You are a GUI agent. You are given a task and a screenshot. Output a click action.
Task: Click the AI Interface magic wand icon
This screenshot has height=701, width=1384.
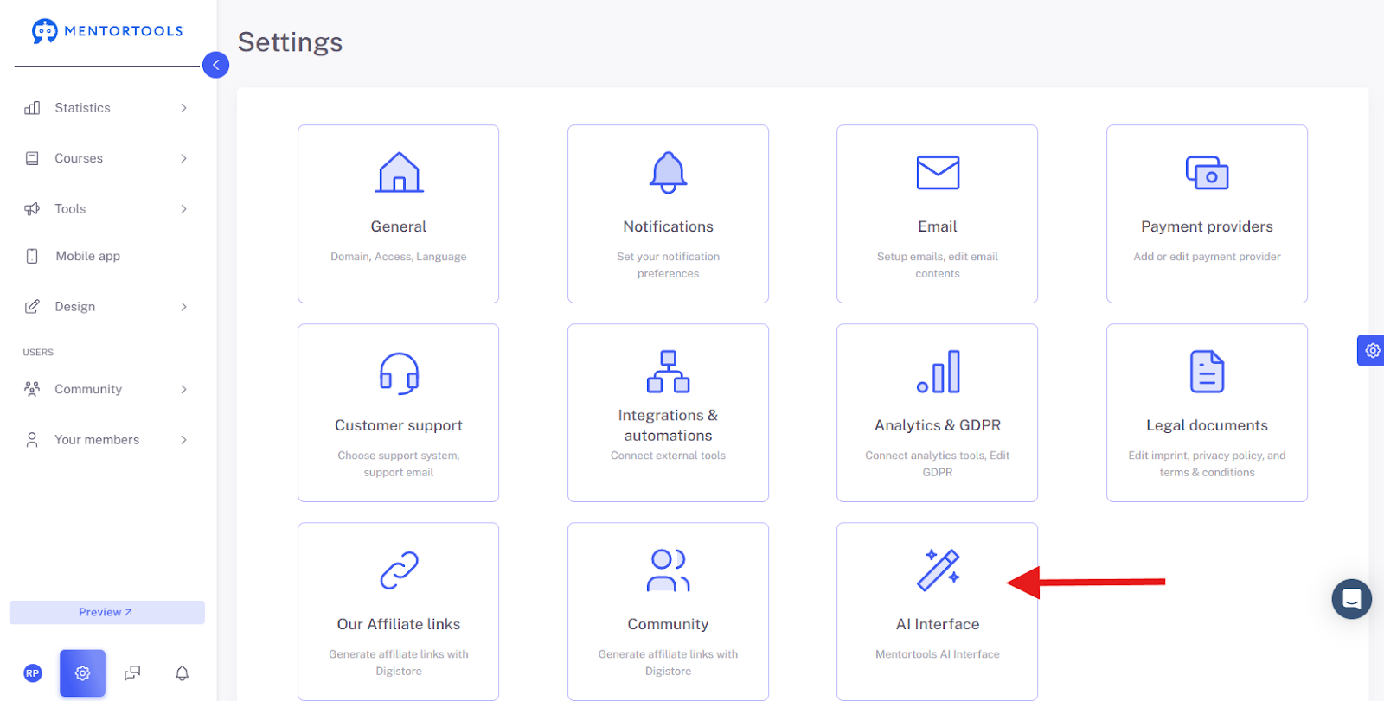pyautogui.click(x=939, y=570)
